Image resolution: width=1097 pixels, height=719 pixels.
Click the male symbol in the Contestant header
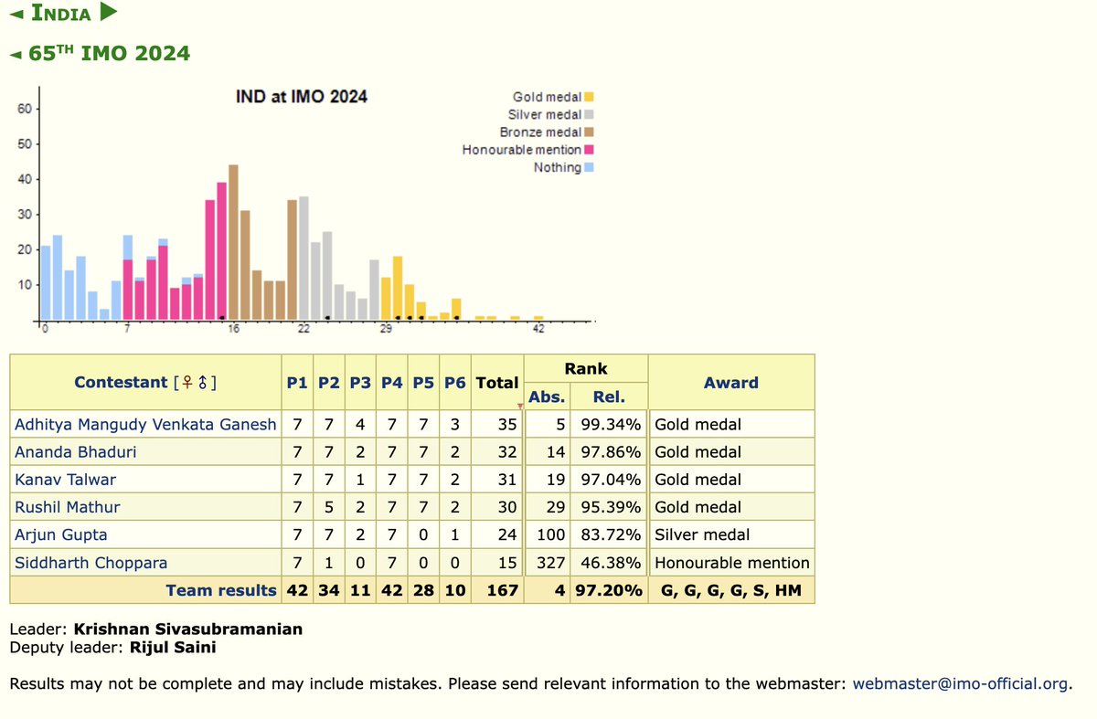[201, 383]
